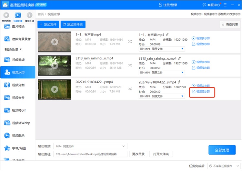
Task: Open the 输出格式 dropdown
Action: 90,146
